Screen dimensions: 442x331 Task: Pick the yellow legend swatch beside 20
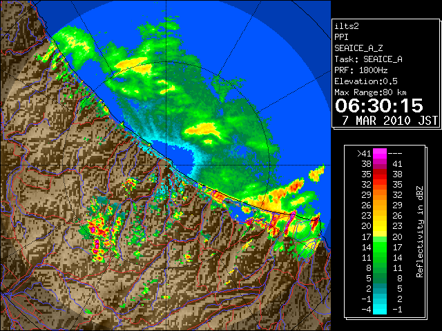pyautogui.click(x=380, y=226)
